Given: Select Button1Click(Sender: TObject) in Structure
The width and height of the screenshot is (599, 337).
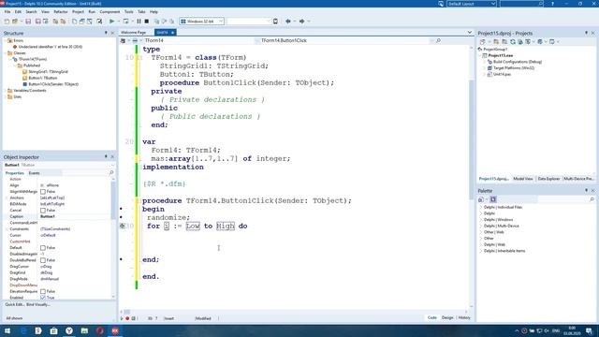Looking at the screenshot, I should pos(53,84).
